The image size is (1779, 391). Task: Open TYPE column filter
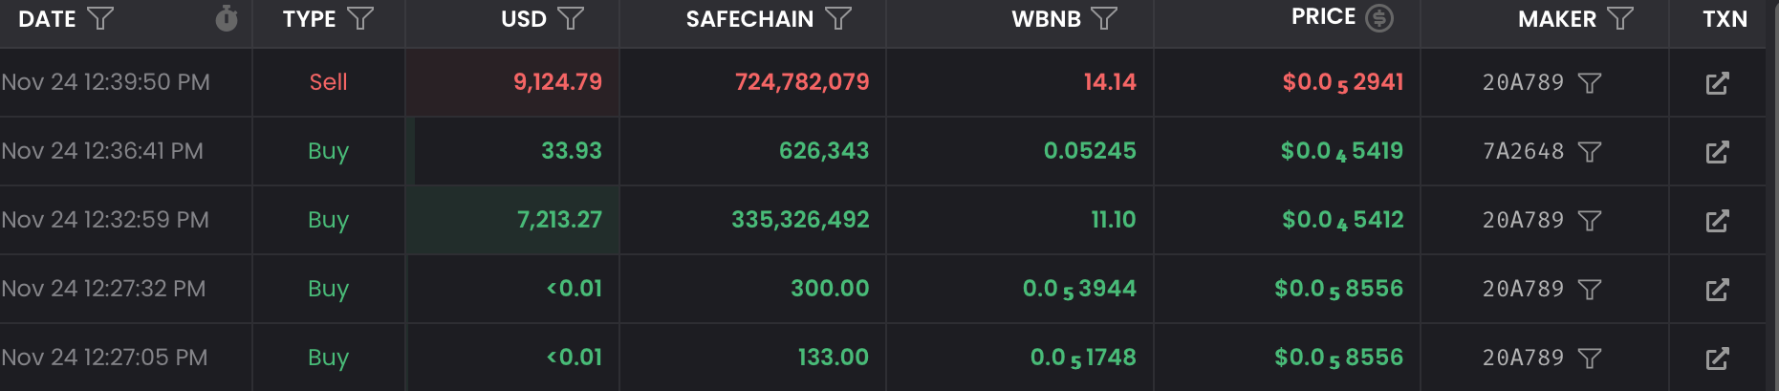[x=360, y=19]
